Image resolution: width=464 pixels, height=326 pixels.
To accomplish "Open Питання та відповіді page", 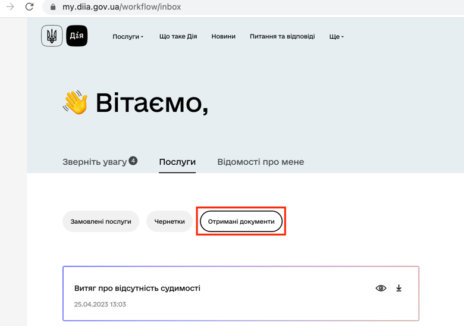I will (283, 36).
